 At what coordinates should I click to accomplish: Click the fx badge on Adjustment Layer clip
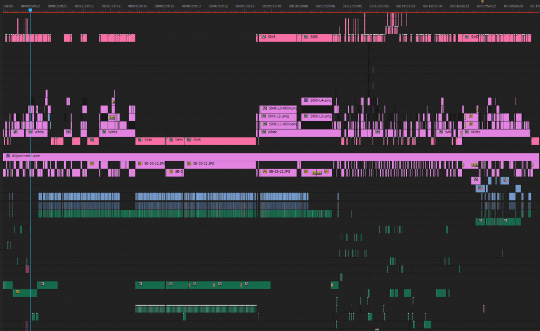click(x=8, y=156)
